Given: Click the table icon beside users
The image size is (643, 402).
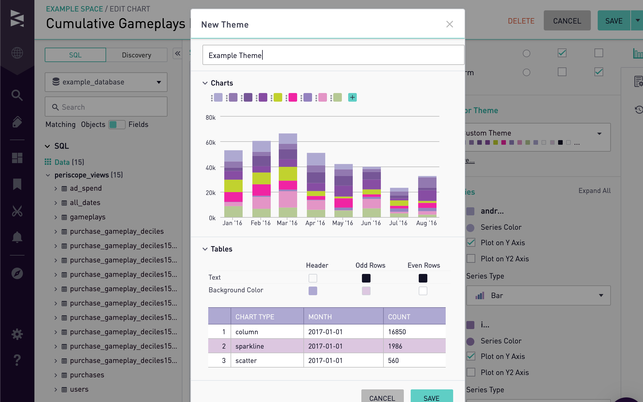Looking at the screenshot, I should click(x=64, y=390).
